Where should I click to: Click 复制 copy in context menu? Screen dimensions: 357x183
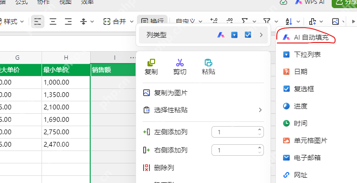coord(151,67)
